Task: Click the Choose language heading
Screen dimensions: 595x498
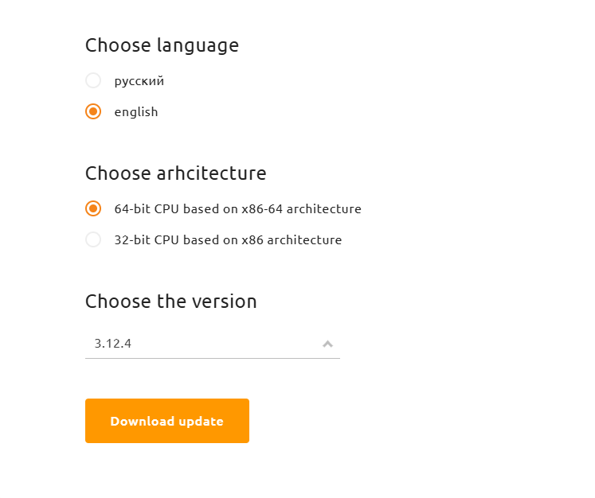Action: 162,46
